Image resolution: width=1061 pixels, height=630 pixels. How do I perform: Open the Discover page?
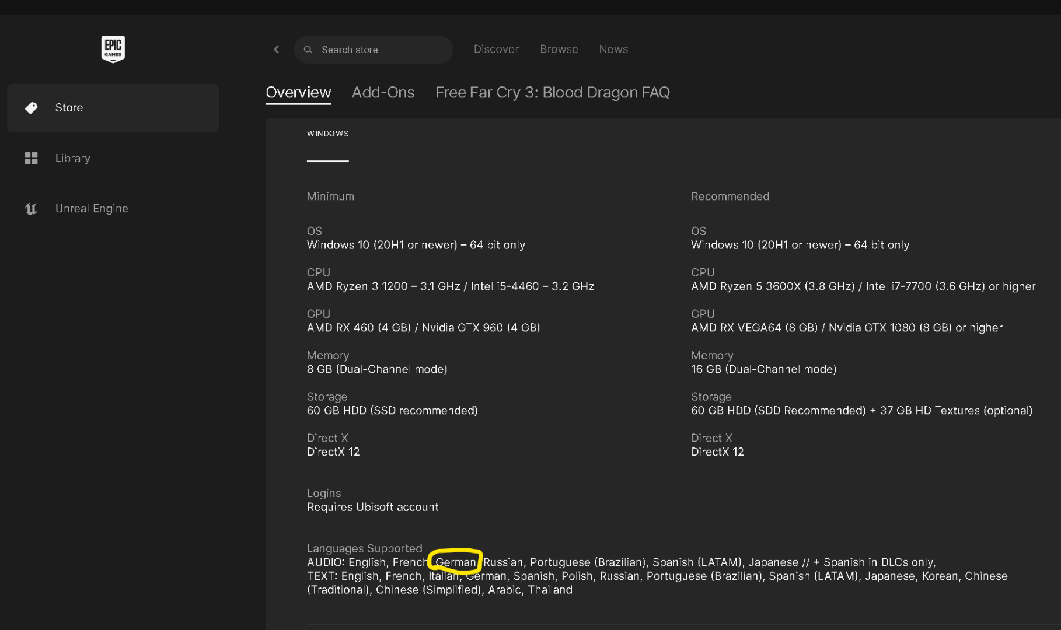point(496,50)
